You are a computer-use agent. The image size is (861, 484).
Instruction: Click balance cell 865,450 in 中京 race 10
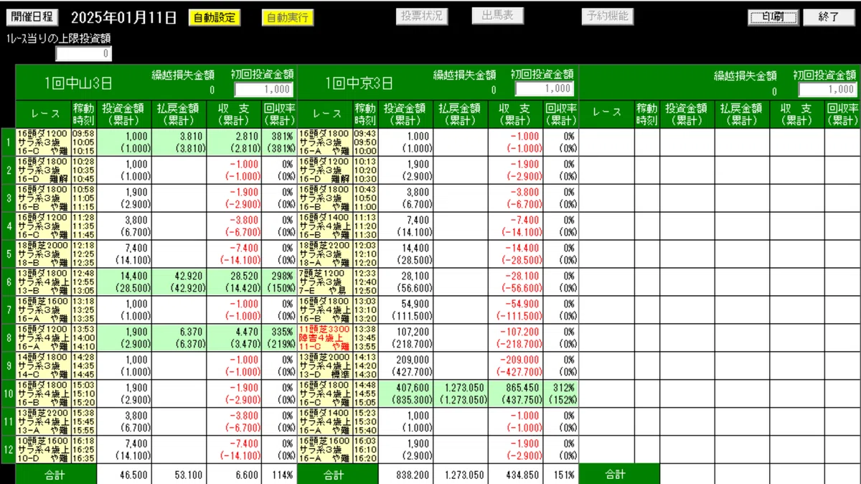515,393
